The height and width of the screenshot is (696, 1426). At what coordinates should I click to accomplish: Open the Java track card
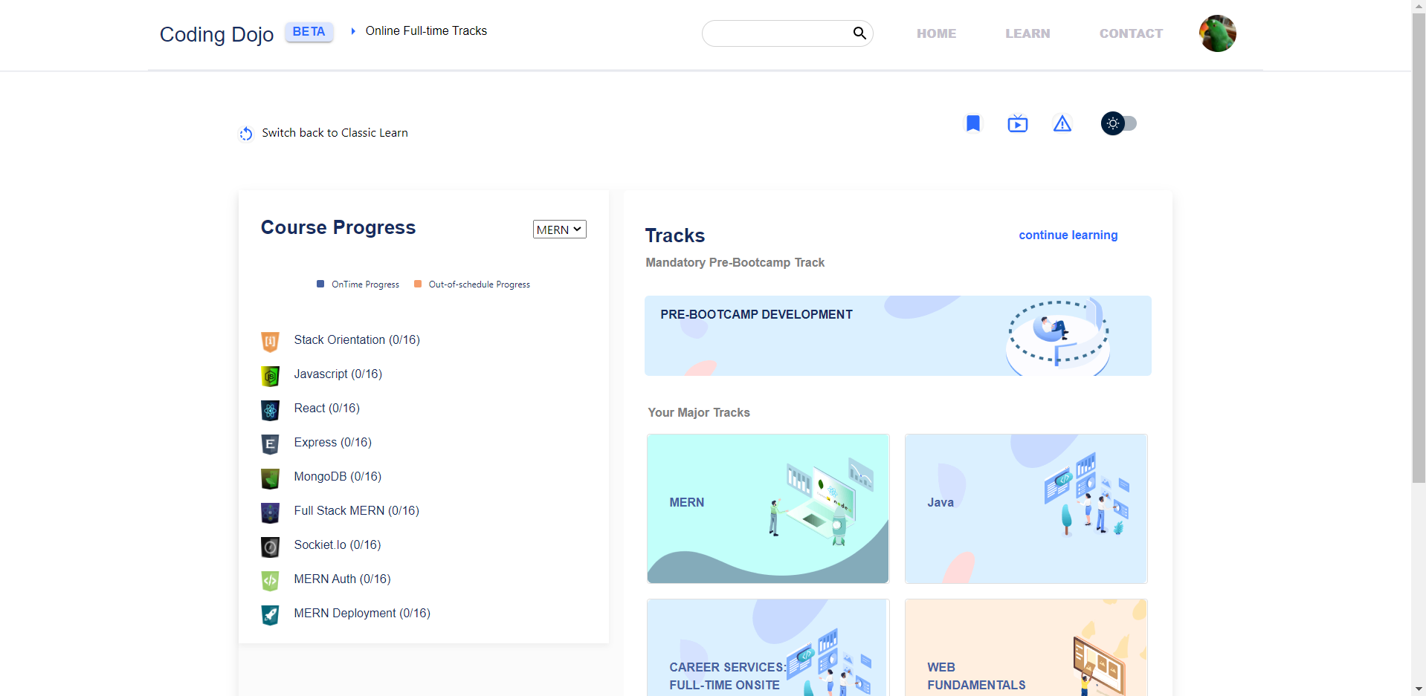[1026, 509]
